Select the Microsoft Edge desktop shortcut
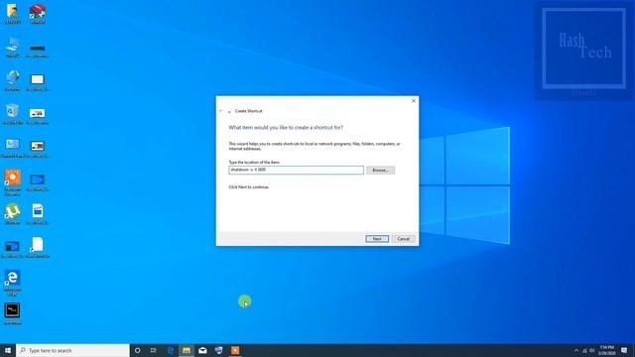The height and width of the screenshot is (357, 635). [13, 284]
